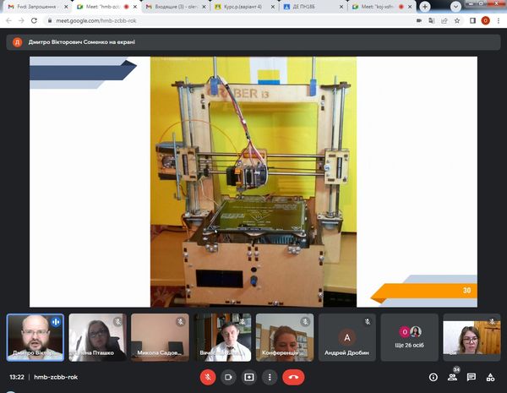The image size is (507, 393).
Task: Open the chat panel icon
Action: tap(472, 377)
